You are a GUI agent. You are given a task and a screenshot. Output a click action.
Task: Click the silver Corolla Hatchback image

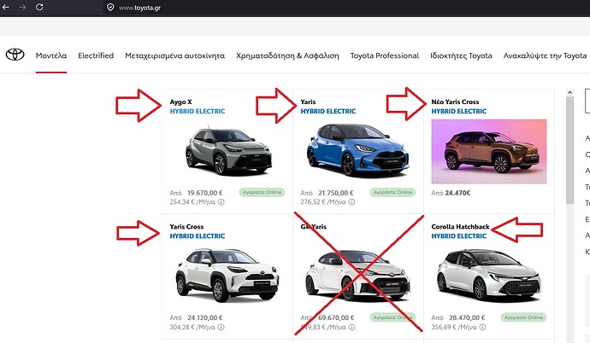[x=489, y=275]
